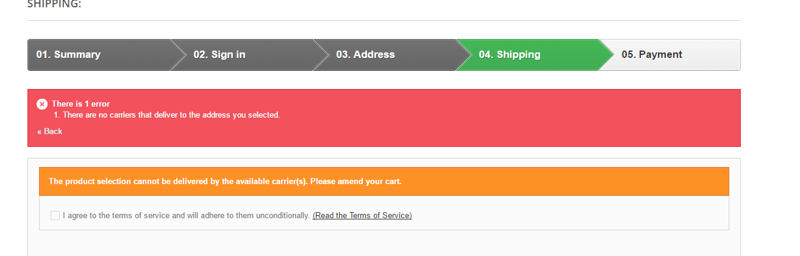Click the red error X icon
Image resolution: width=800 pixels, height=256 pixels.
click(42, 104)
